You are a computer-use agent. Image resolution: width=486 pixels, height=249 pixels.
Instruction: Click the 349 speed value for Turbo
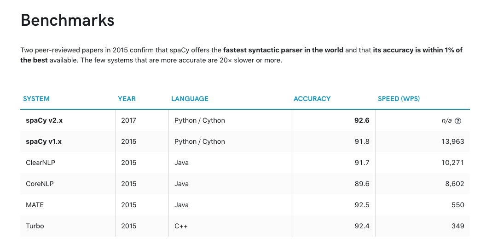coord(457,226)
